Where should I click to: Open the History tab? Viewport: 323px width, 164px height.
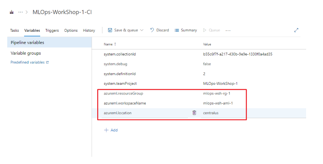(89, 31)
